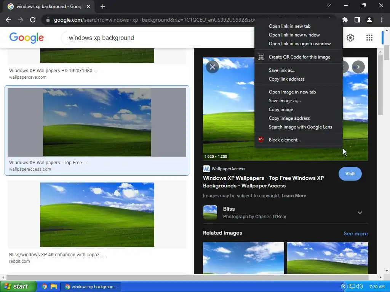390x292 pixels.
Task: Click 'Photograph by Charles O'Rear' text
Action: click(255, 217)
